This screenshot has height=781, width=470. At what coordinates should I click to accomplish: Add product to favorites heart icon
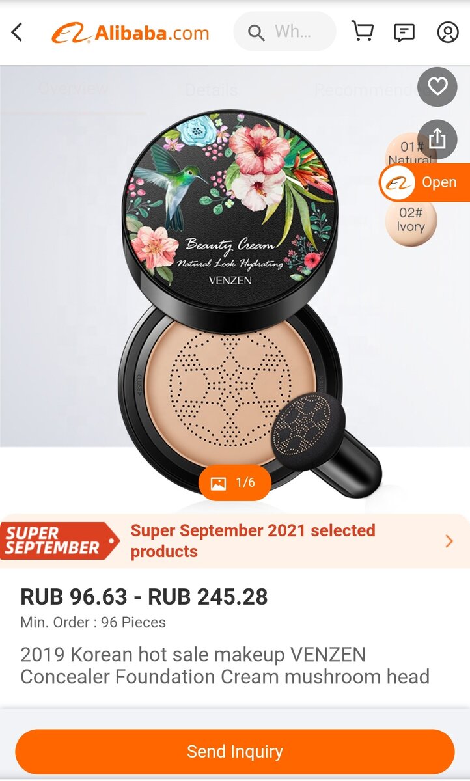pyautogui.click(x=437, y=87)
